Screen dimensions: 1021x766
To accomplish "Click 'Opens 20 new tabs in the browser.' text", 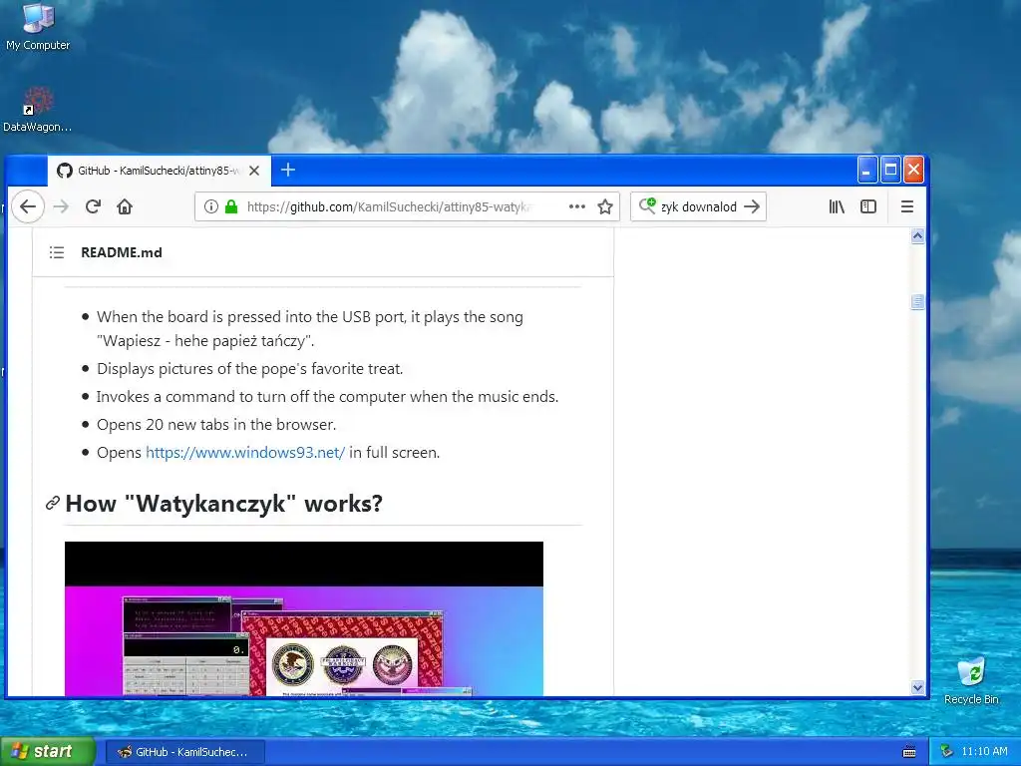I will 216,425.
